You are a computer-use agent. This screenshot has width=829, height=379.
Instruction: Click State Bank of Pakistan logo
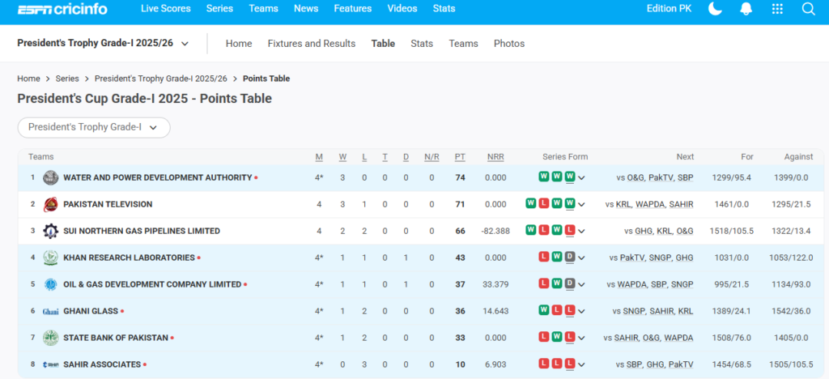coord(50,338)
